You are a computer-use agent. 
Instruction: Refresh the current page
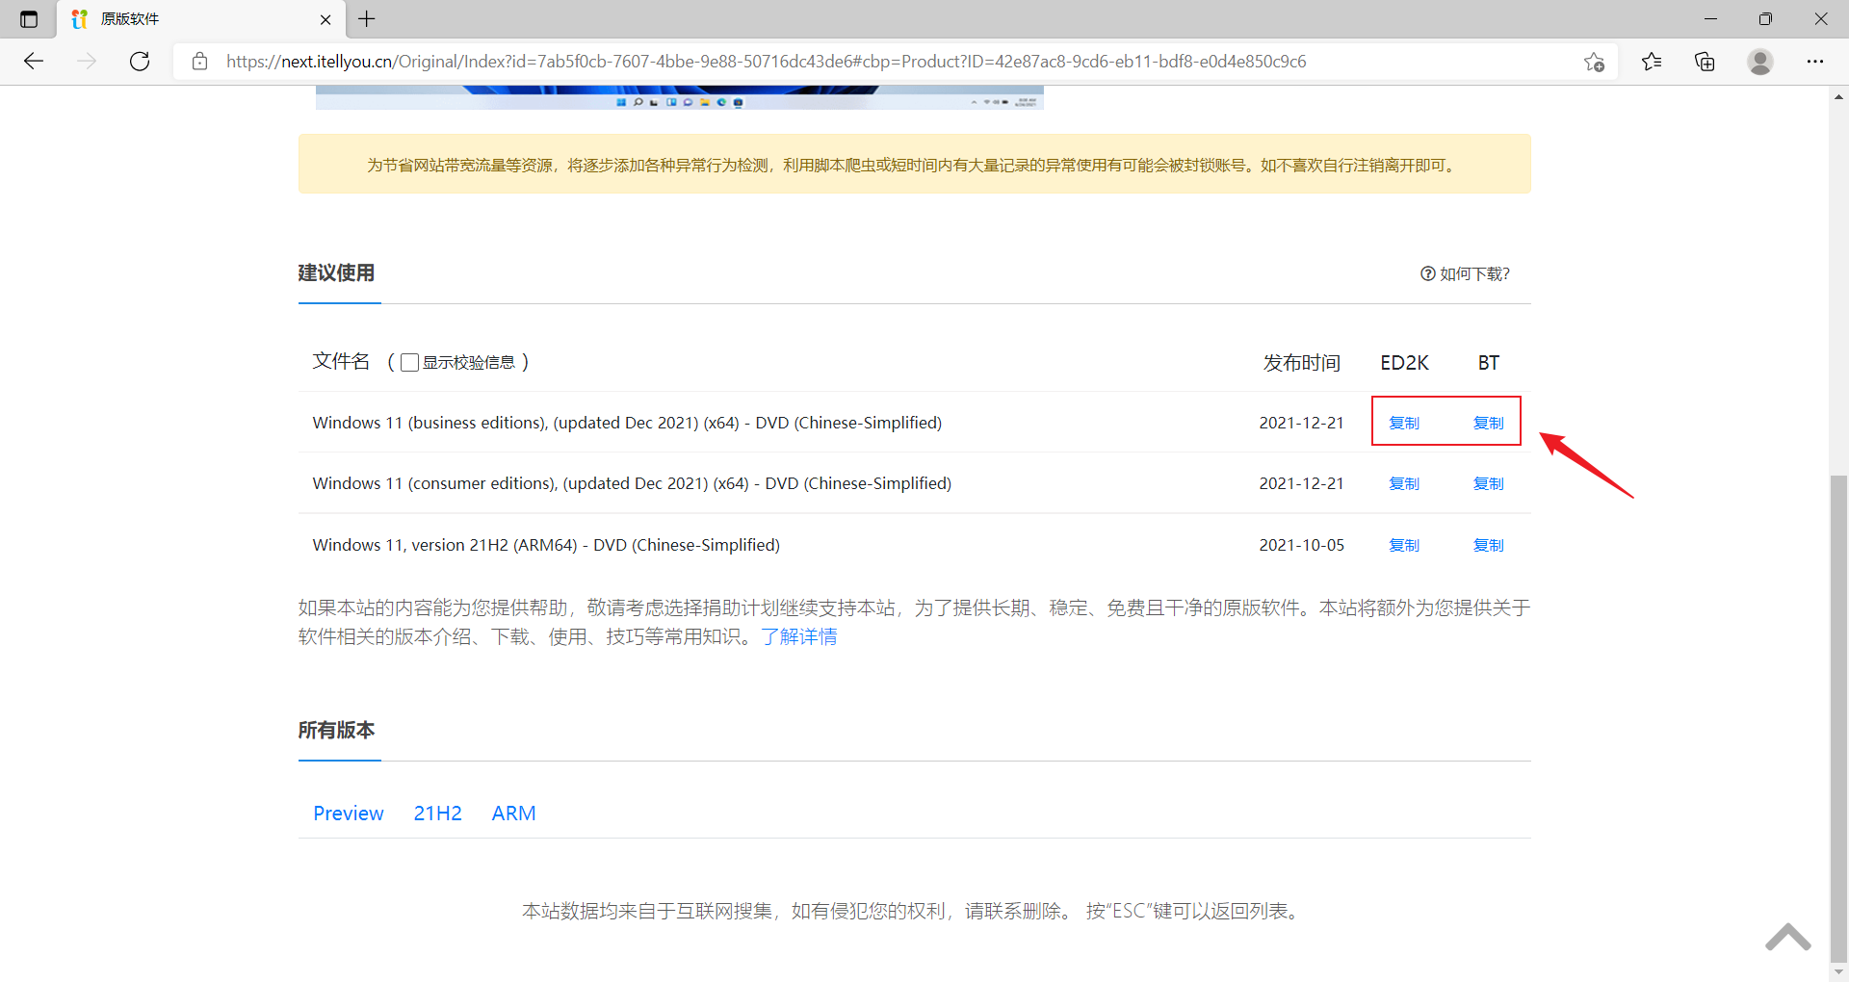point(139,61)
